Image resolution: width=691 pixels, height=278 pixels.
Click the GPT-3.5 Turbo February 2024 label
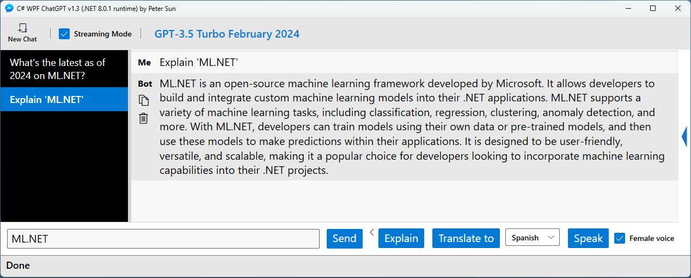[x=227, y=34]
